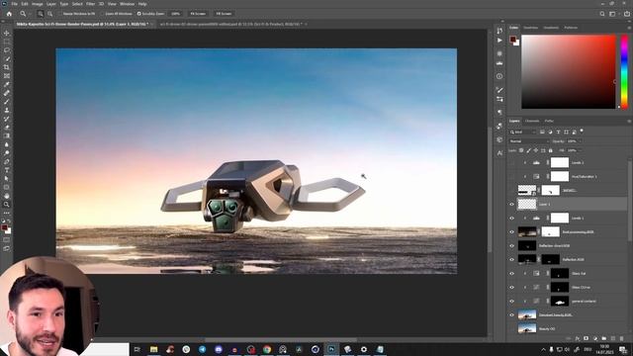
Task: Select the Frame tool
Action: click(7, 75)
